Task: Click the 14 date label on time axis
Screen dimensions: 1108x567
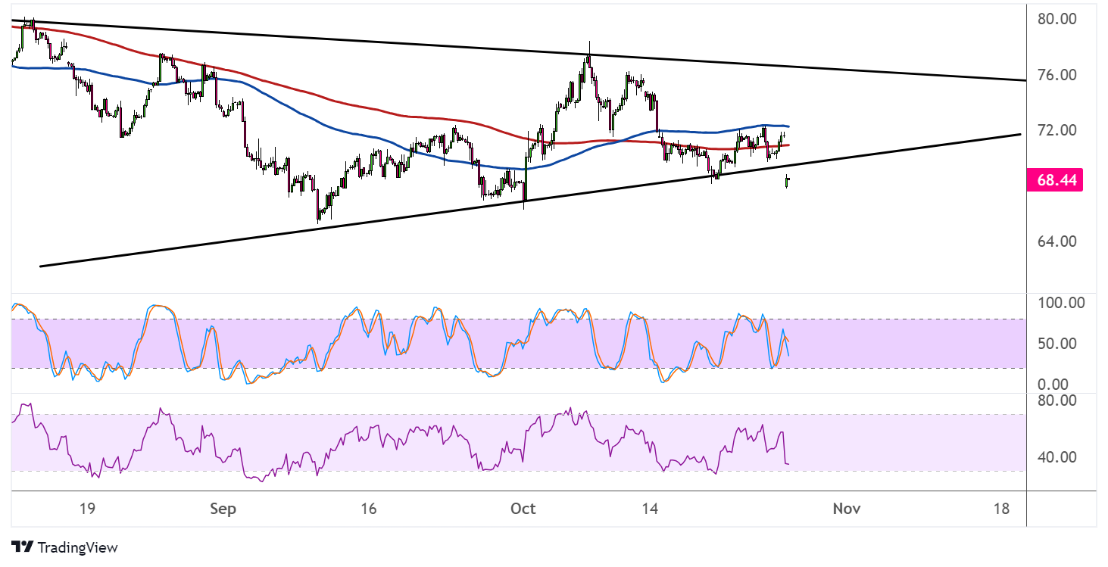Action: [650, 509]
